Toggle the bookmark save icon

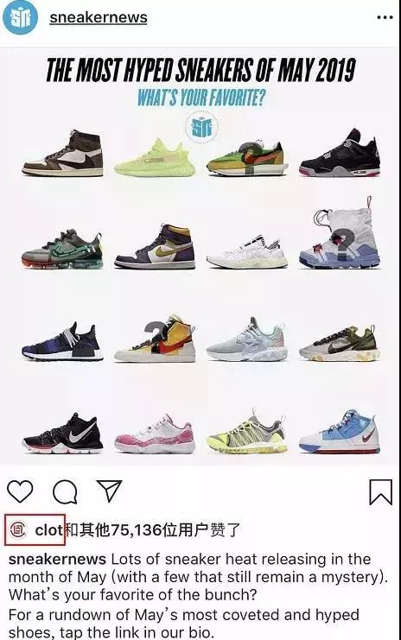(380, 492)
